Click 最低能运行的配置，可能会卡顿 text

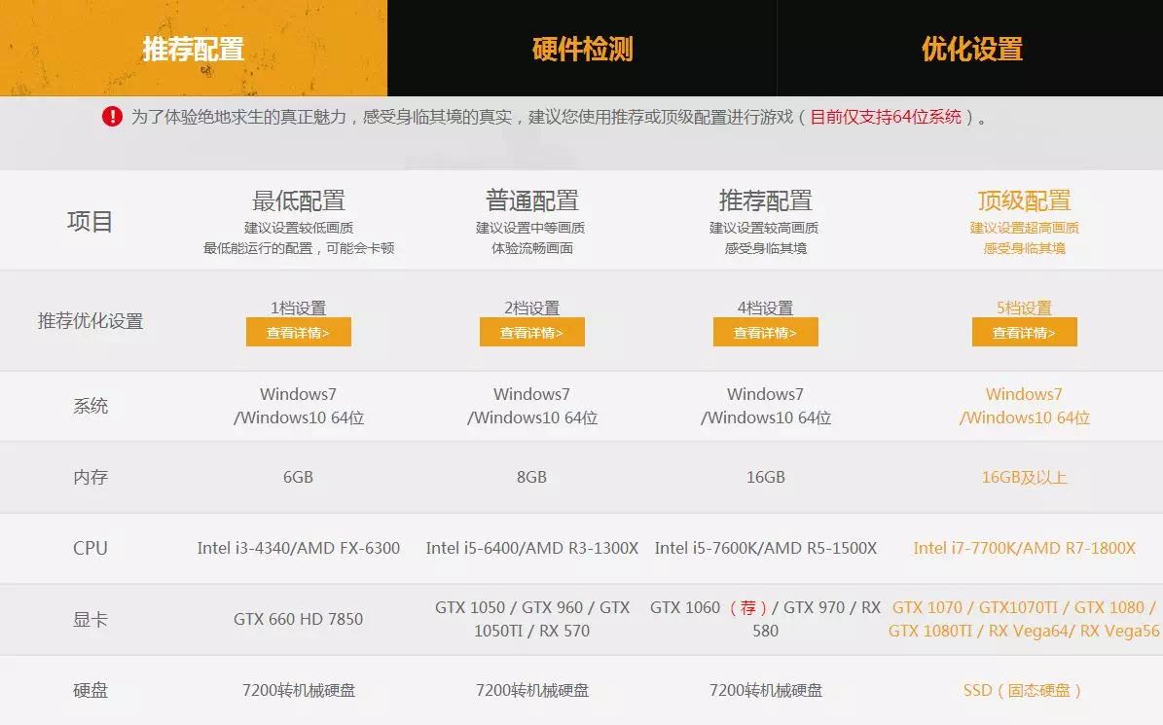(298, 248)
